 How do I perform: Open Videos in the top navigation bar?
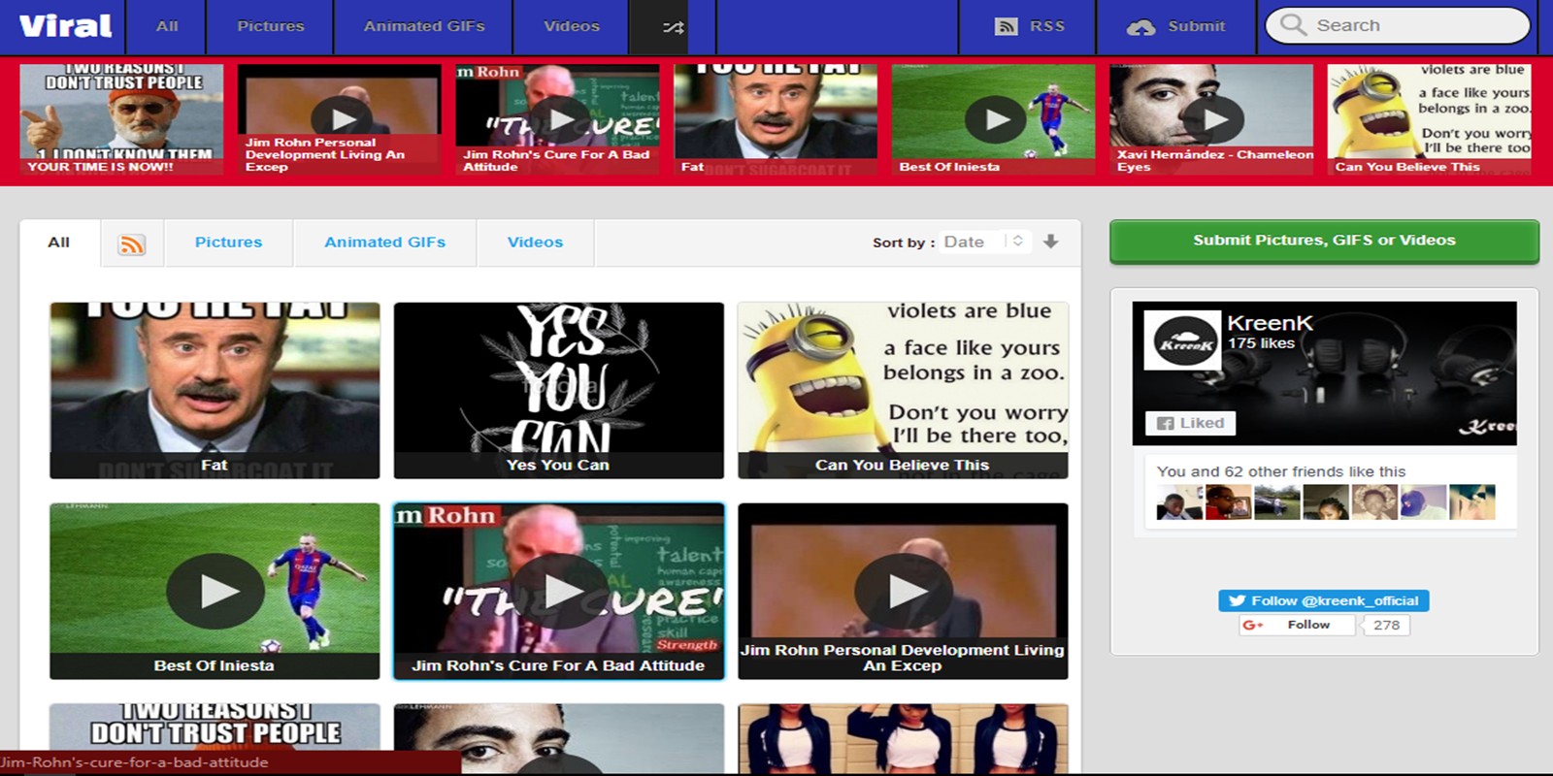[x=571, y=26]
